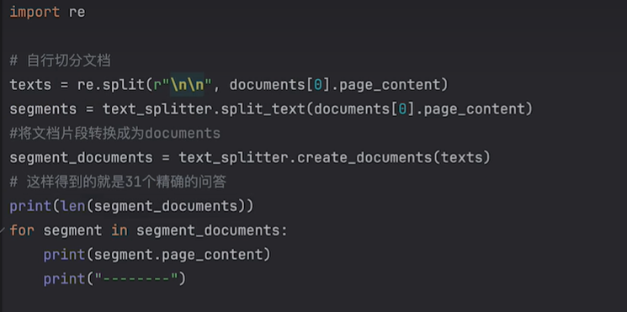Click the 'import re' line
This screenshot has height=312, width=627.
[x=47, y=12]
